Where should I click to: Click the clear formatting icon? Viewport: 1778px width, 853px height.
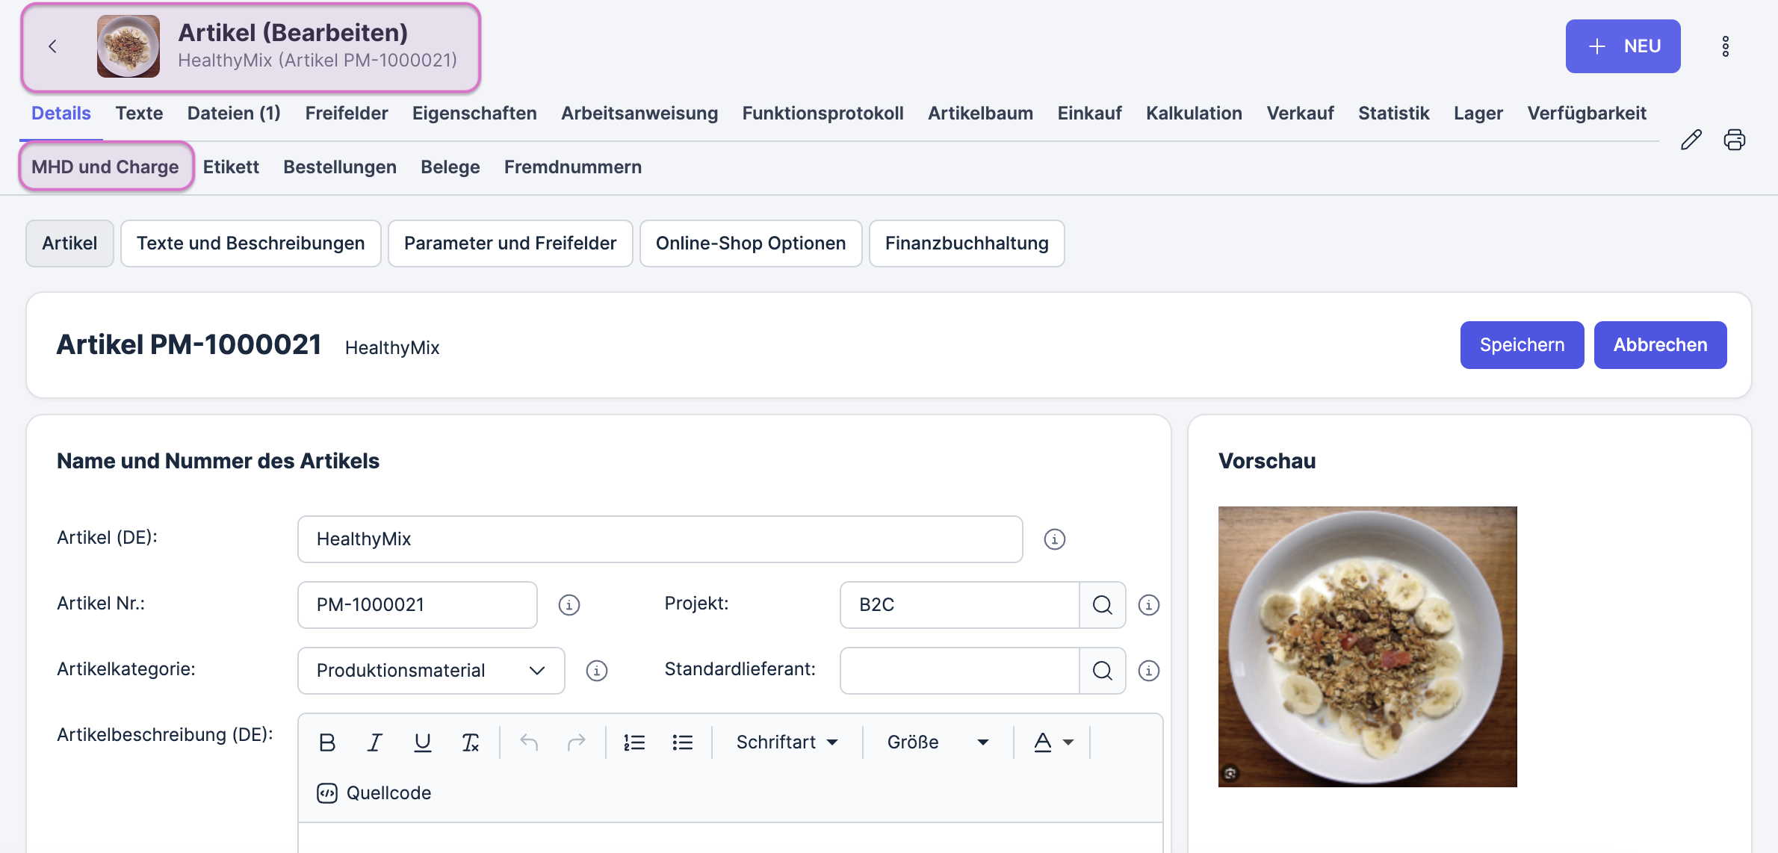click(470, 742)
